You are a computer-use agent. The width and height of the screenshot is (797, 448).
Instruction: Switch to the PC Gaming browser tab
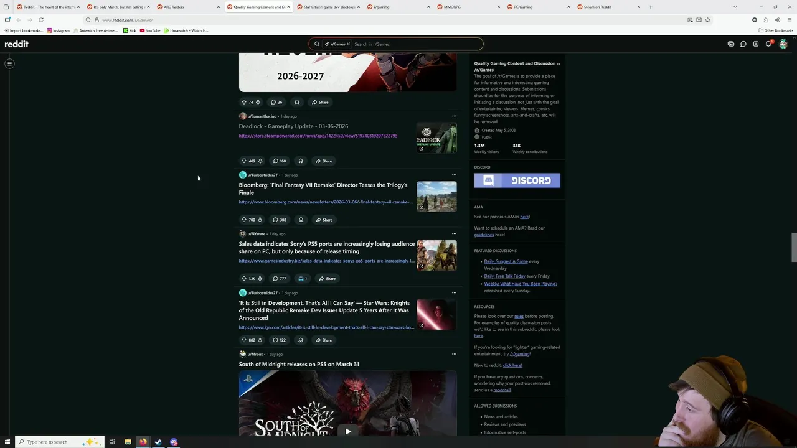click(x=537, y=7)
